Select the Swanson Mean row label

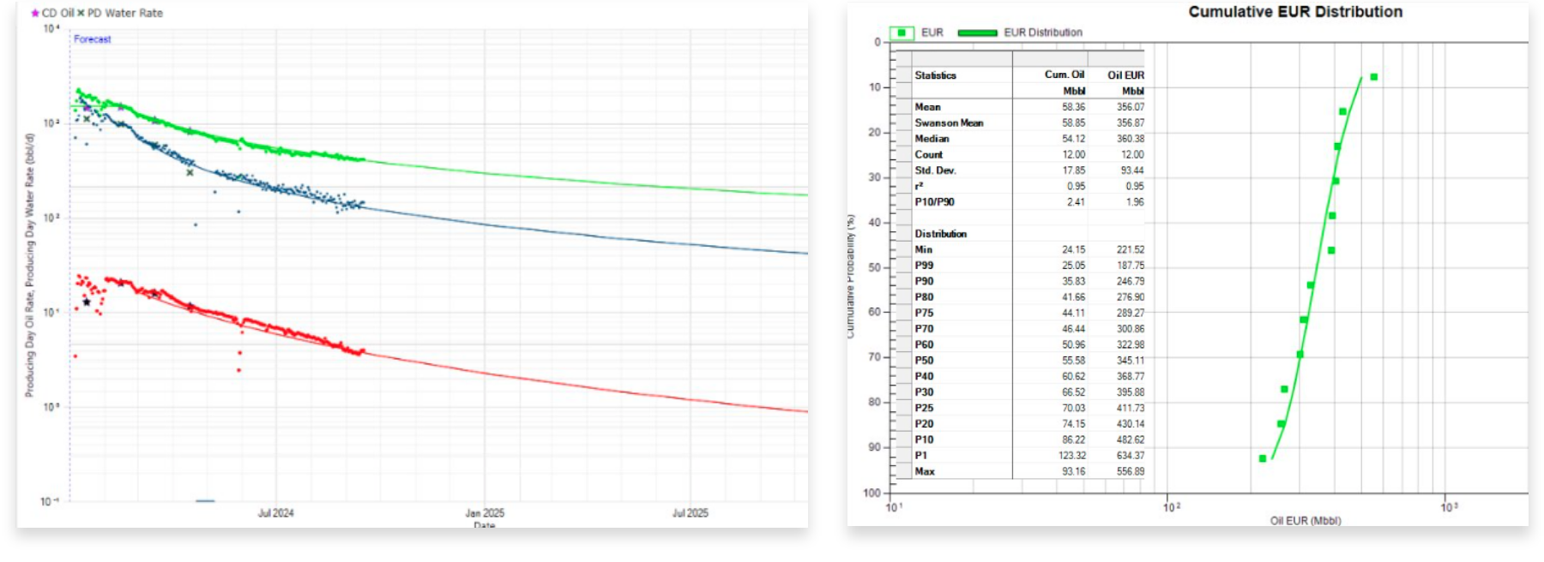949,123
